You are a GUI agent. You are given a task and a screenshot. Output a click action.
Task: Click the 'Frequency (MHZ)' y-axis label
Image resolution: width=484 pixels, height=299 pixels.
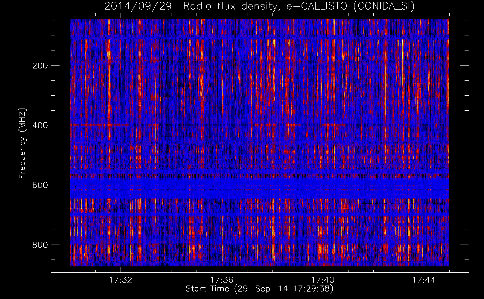22,143
